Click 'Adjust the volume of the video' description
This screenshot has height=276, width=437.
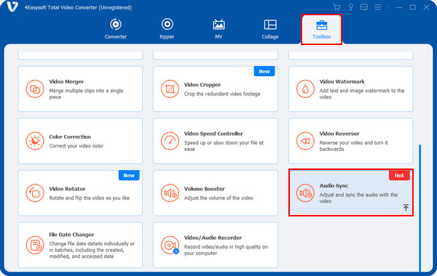click(219, 198)
